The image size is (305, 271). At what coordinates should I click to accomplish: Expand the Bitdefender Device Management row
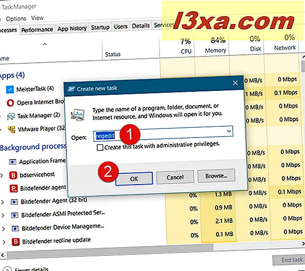(x=3, y=229)
